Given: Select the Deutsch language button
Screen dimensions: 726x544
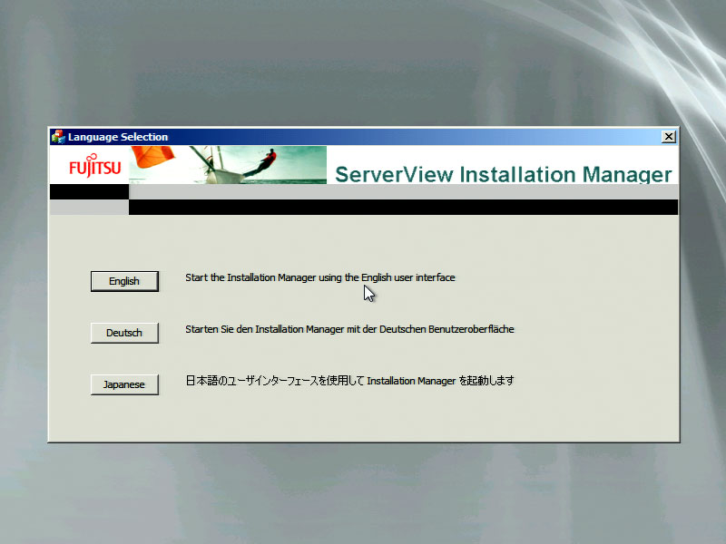Looking at the screenshot, I should coord(124,333).
